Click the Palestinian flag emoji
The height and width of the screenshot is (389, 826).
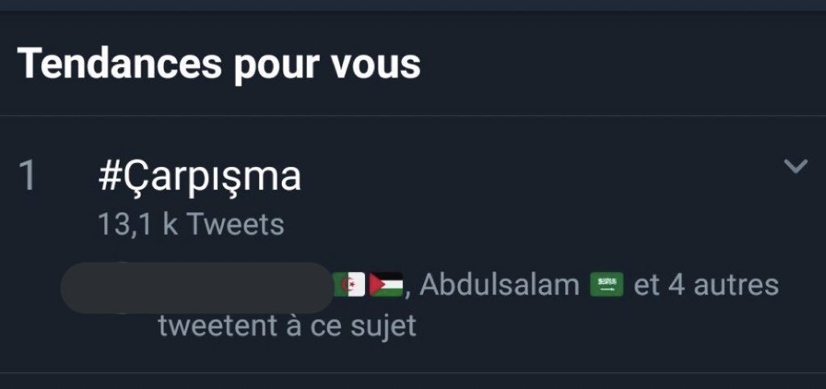coord(386,285)
